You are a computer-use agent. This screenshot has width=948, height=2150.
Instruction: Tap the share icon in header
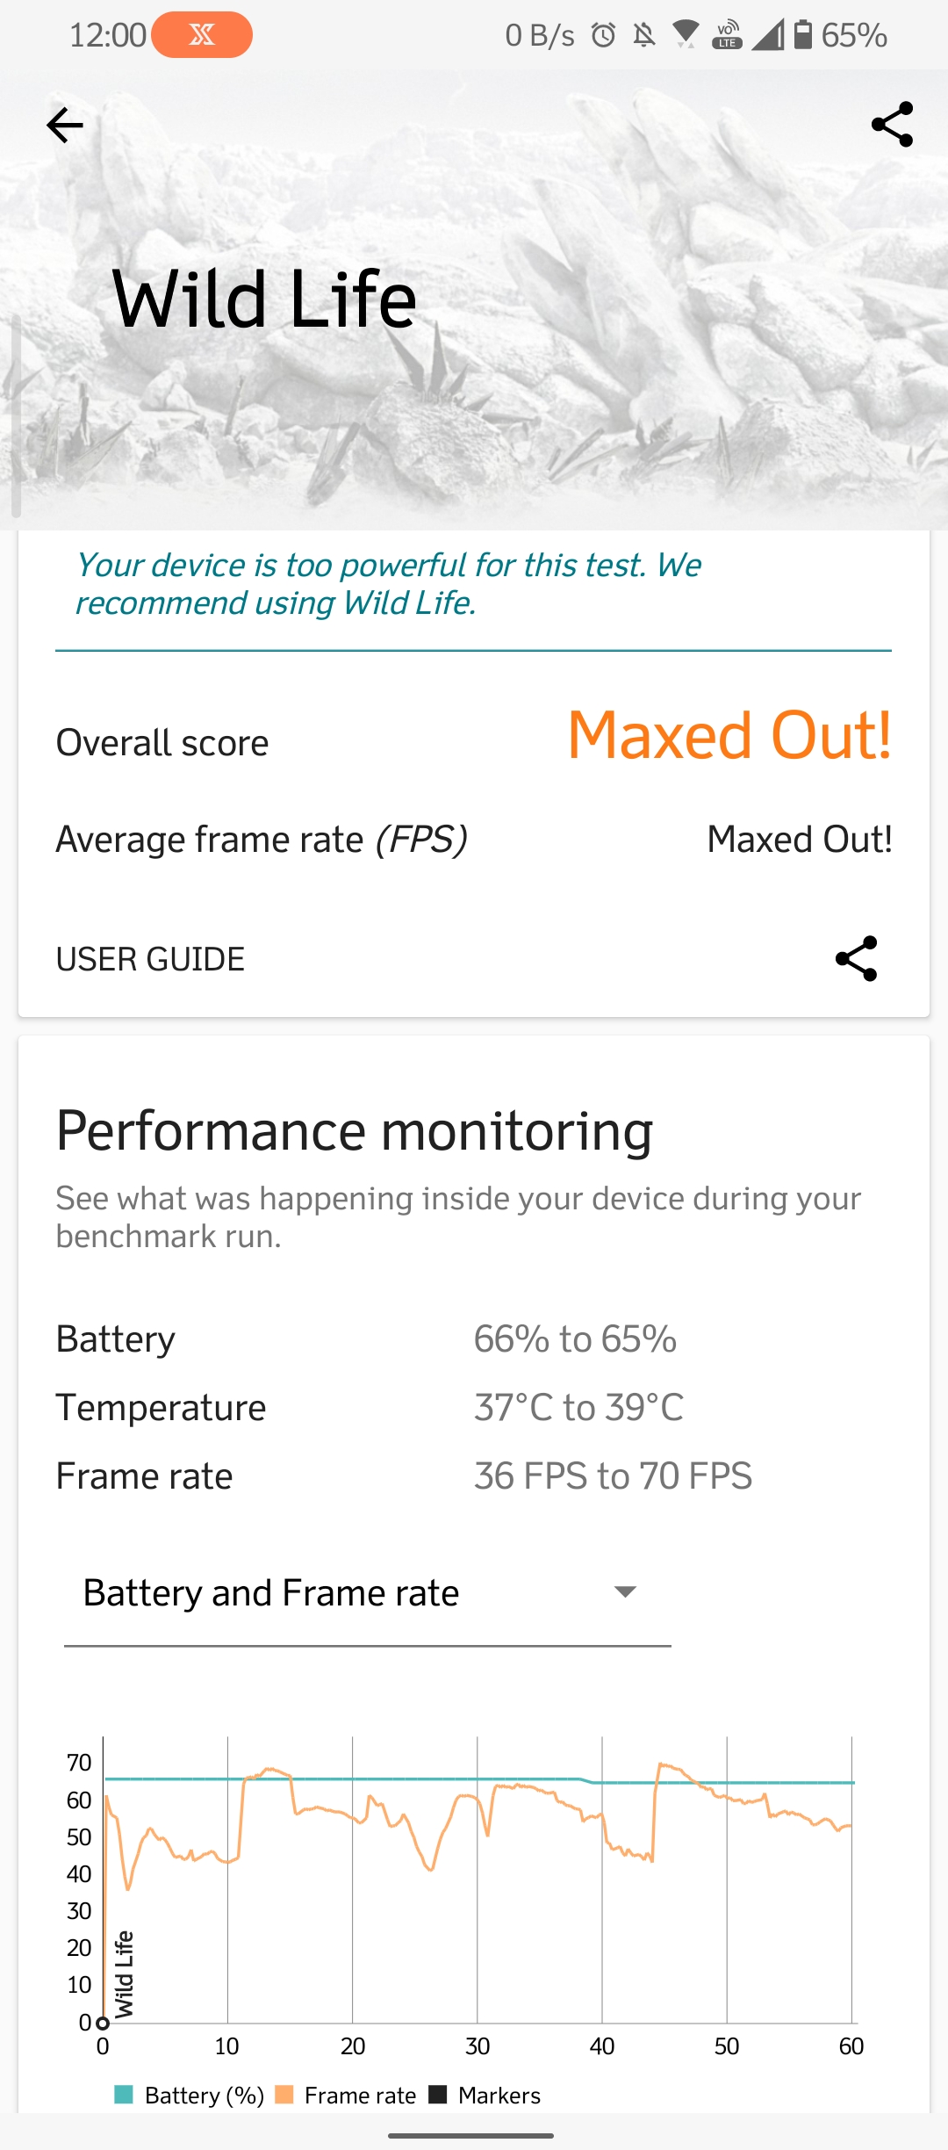coord(892,124)
